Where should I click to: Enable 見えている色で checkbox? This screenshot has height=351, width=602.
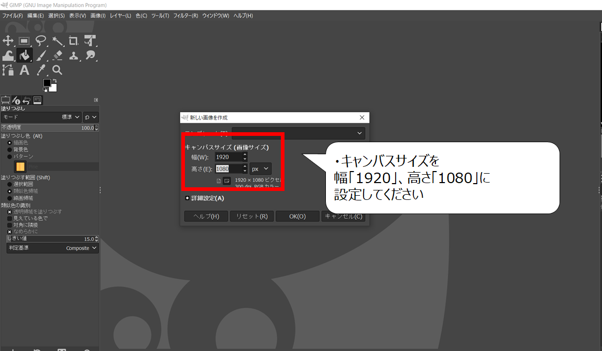click(9, 218)
